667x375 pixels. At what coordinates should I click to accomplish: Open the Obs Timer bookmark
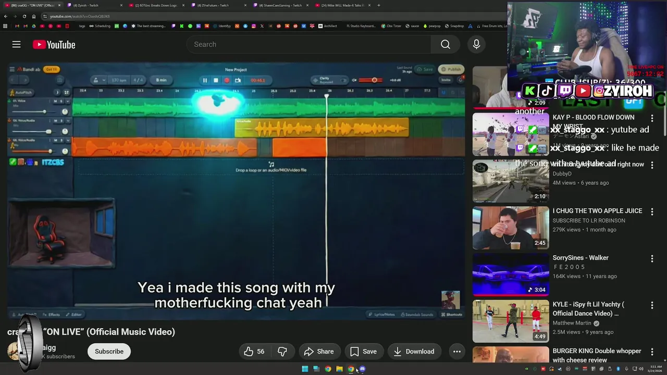(391, 26)
